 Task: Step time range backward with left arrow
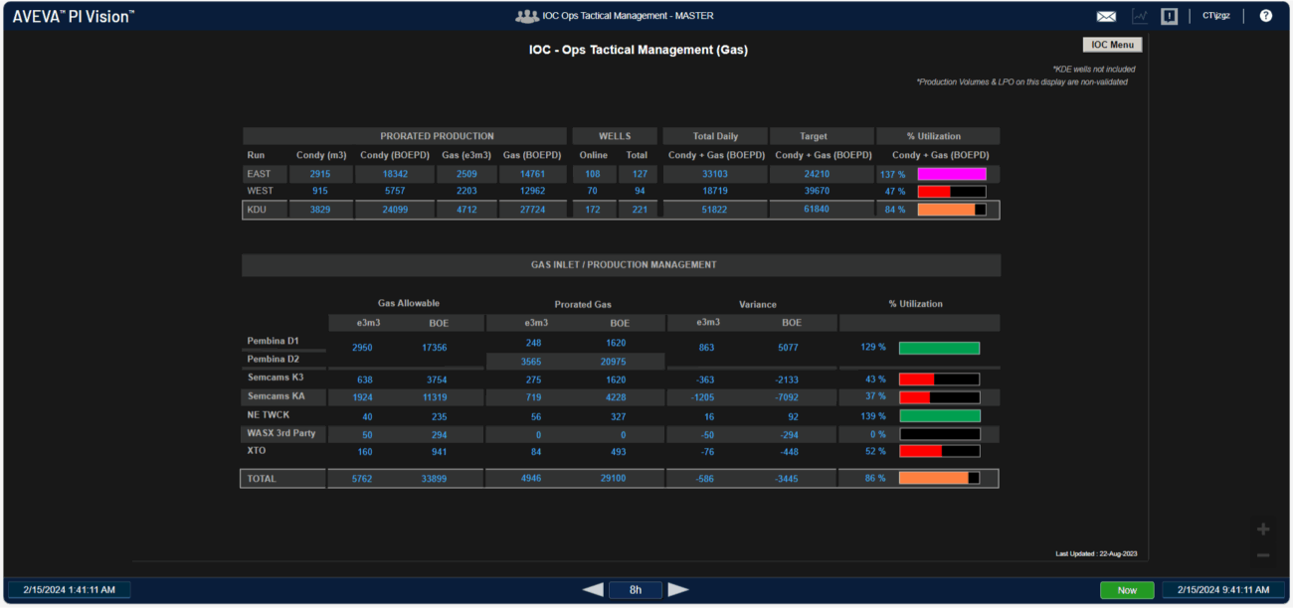[593, 590]
